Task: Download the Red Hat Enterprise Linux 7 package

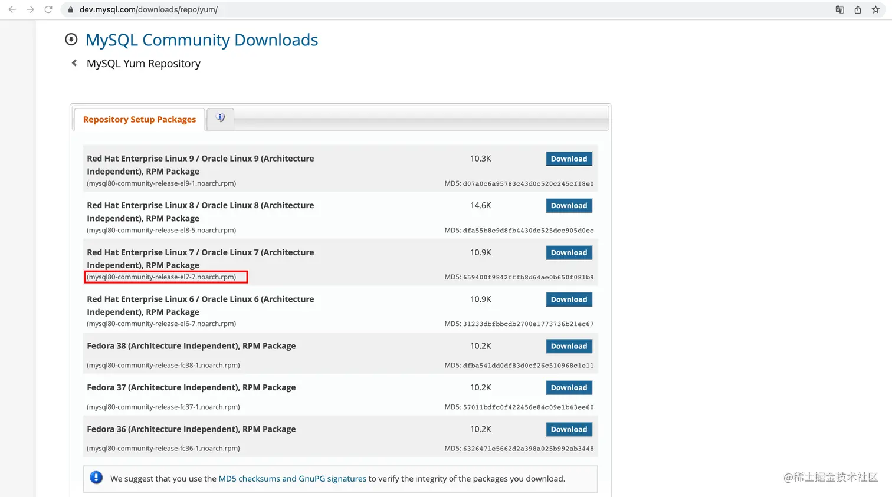Action: coord(568,252)
